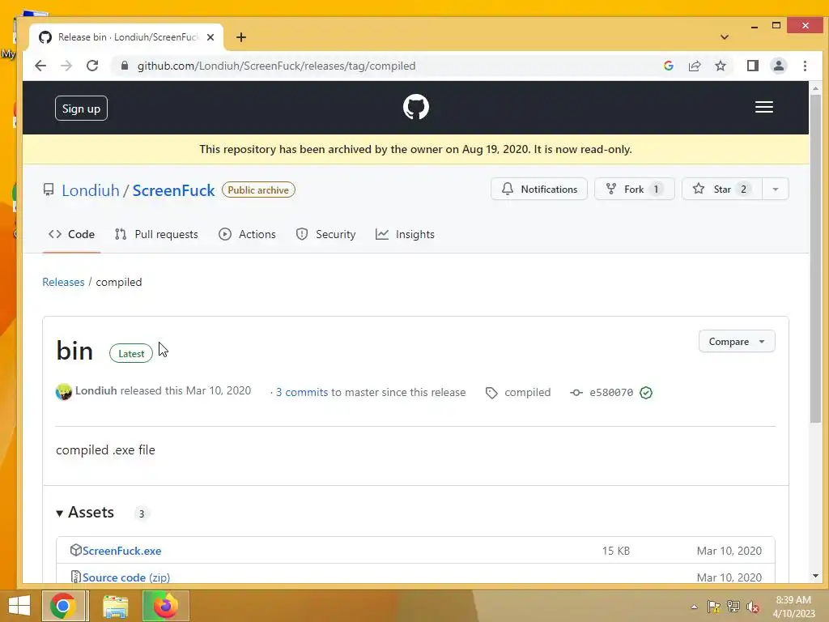The width and height of the screenshot is (829, 622).
Task: Bookmark this page with the star icon
Action: point(720,66)
